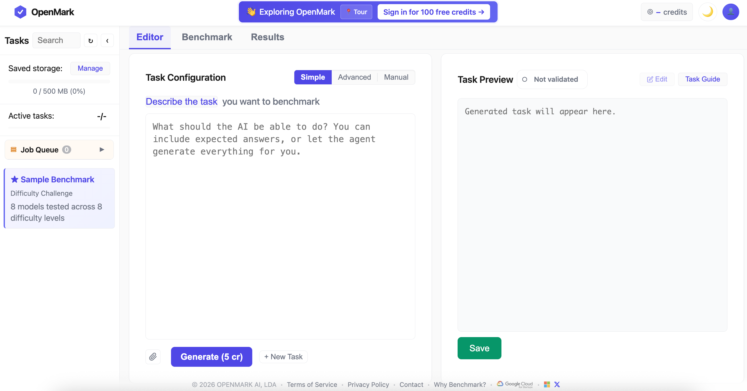Click the credits counter icon
The width and height of the screenshot is (747, 391).
pyautogui.click(x=650, y=12)
